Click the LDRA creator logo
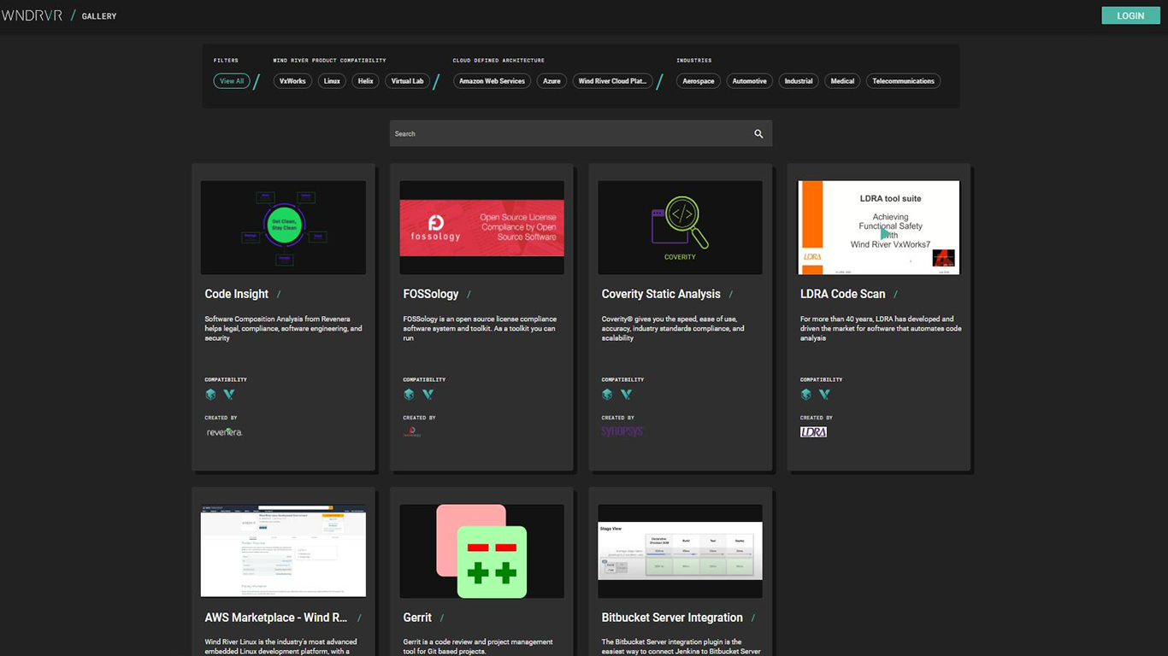The width and height of the screenshot is (1168, 656). tap(813, 432)
